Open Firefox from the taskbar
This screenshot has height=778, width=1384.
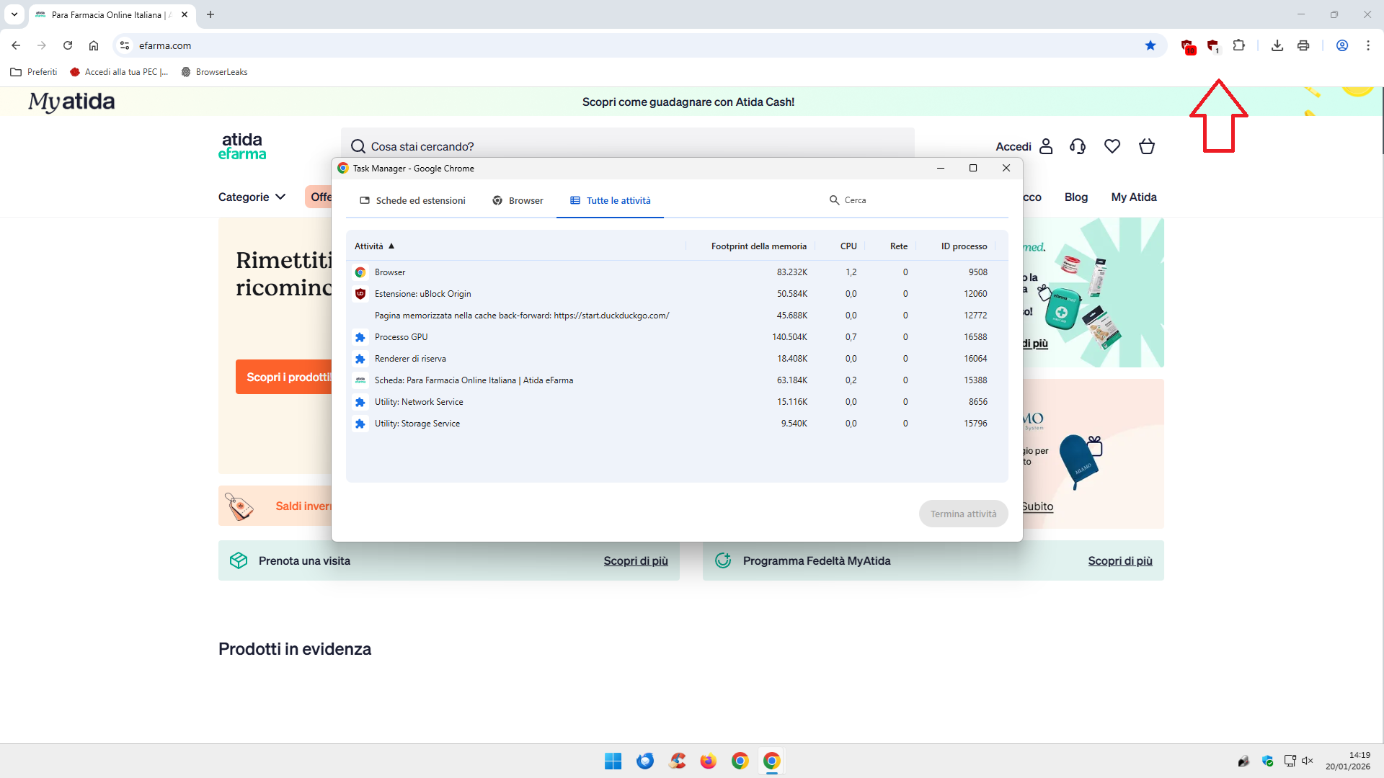tap(708, 761)
